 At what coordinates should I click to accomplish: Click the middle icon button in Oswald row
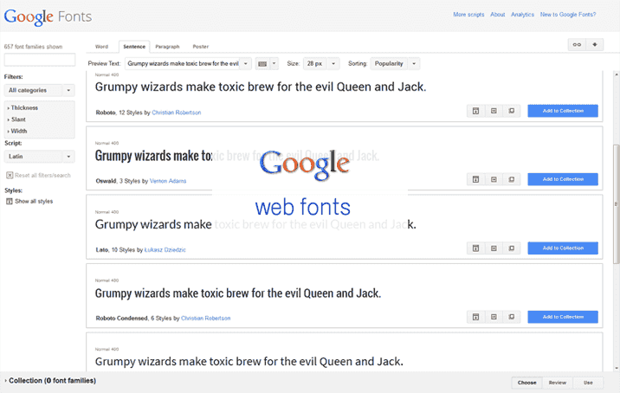(494, 179)
